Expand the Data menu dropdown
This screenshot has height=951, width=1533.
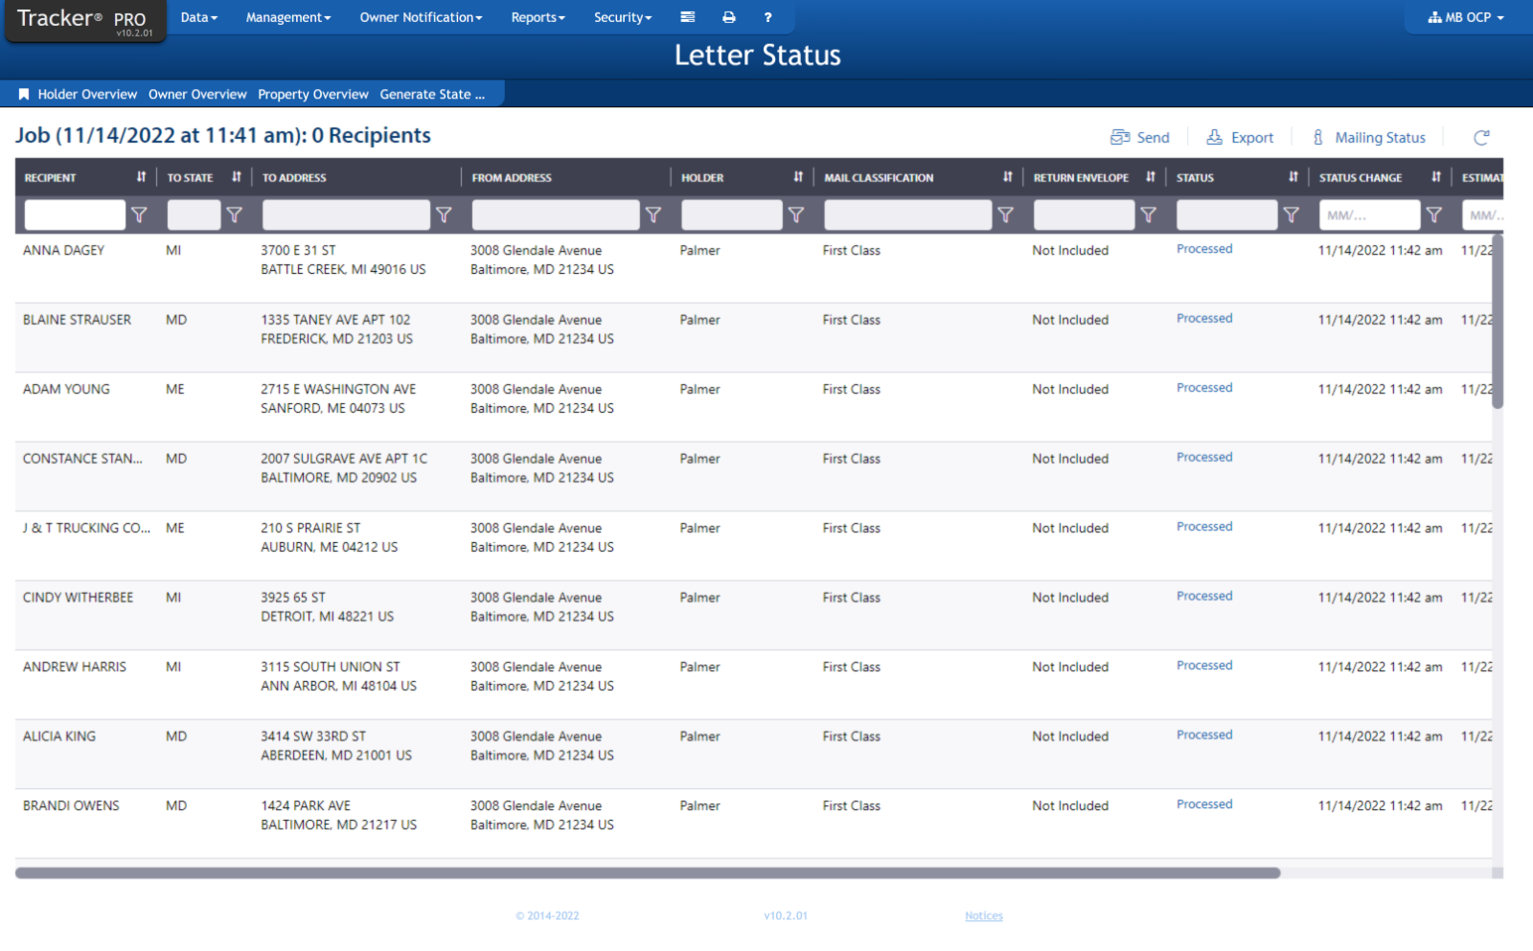198,16
